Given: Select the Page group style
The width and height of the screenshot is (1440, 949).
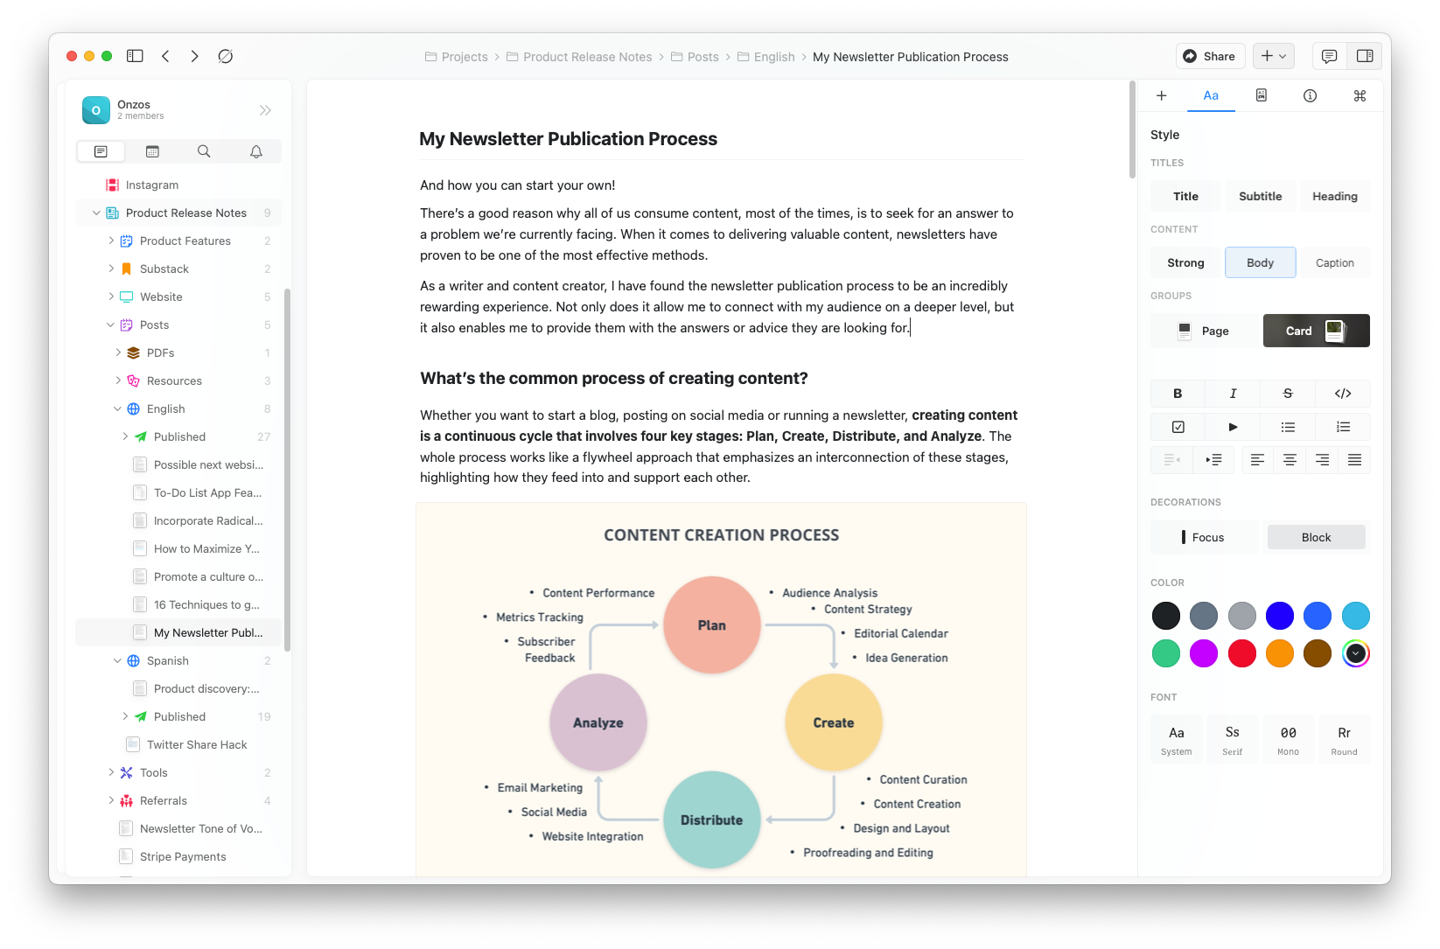Looking at the screenshot, I should coord(1205,331).
